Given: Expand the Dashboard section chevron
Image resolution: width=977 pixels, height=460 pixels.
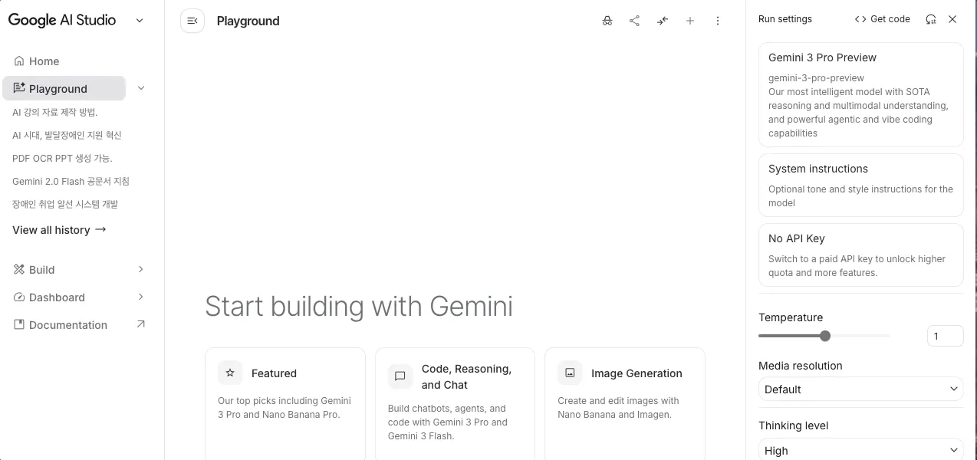Looking at the screenshot, I should click(x=141, y=297).
